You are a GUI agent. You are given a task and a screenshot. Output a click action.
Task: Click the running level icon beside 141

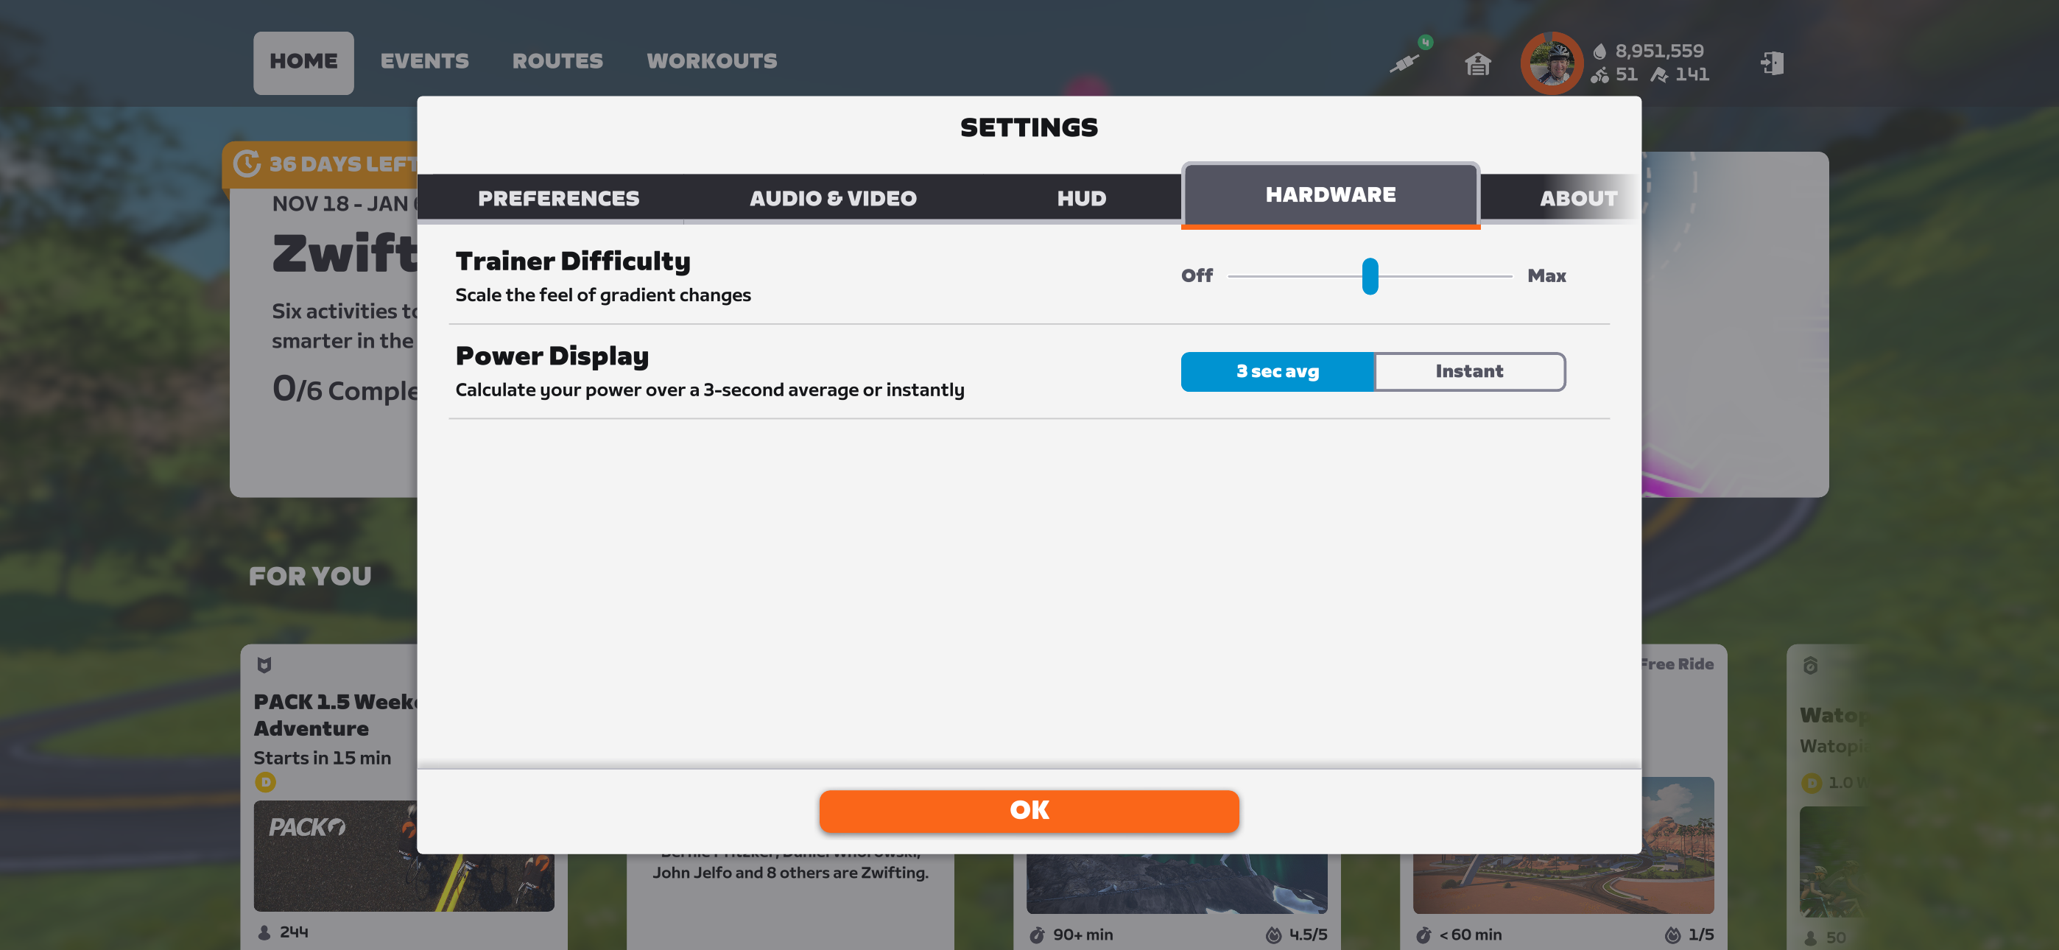[x=1659, y=75]
